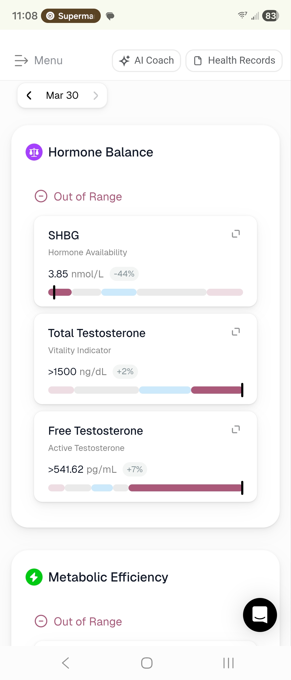Open the hamburger Menu icon

[21, 60]
